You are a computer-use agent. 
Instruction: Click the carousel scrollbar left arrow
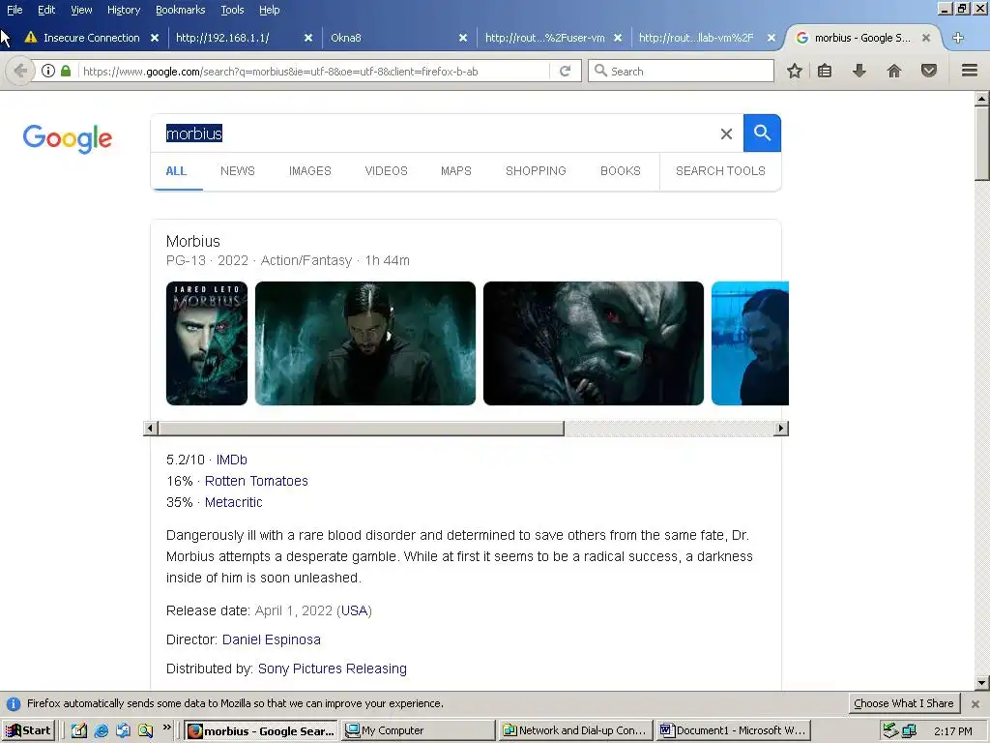pos(150,429)
